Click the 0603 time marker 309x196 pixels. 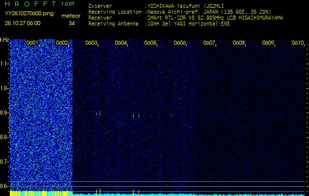(x=91, y=43)
